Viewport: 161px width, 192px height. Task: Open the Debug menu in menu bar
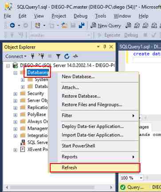tap(81, 16)
